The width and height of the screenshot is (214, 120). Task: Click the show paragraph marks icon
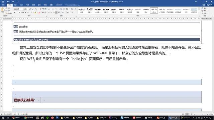pos(75,9)
